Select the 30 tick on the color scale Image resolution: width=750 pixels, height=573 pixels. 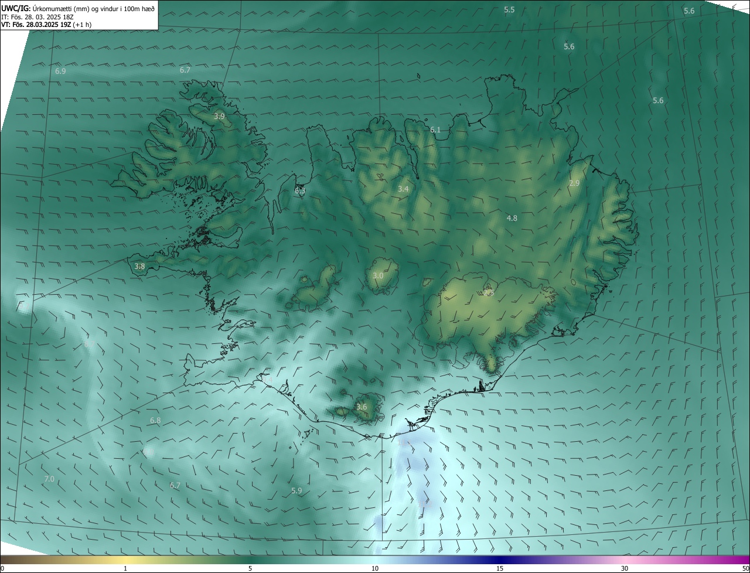click(625, 568)
